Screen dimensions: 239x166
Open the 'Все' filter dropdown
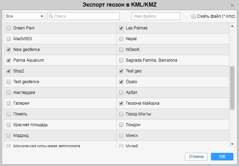point(25,16)
